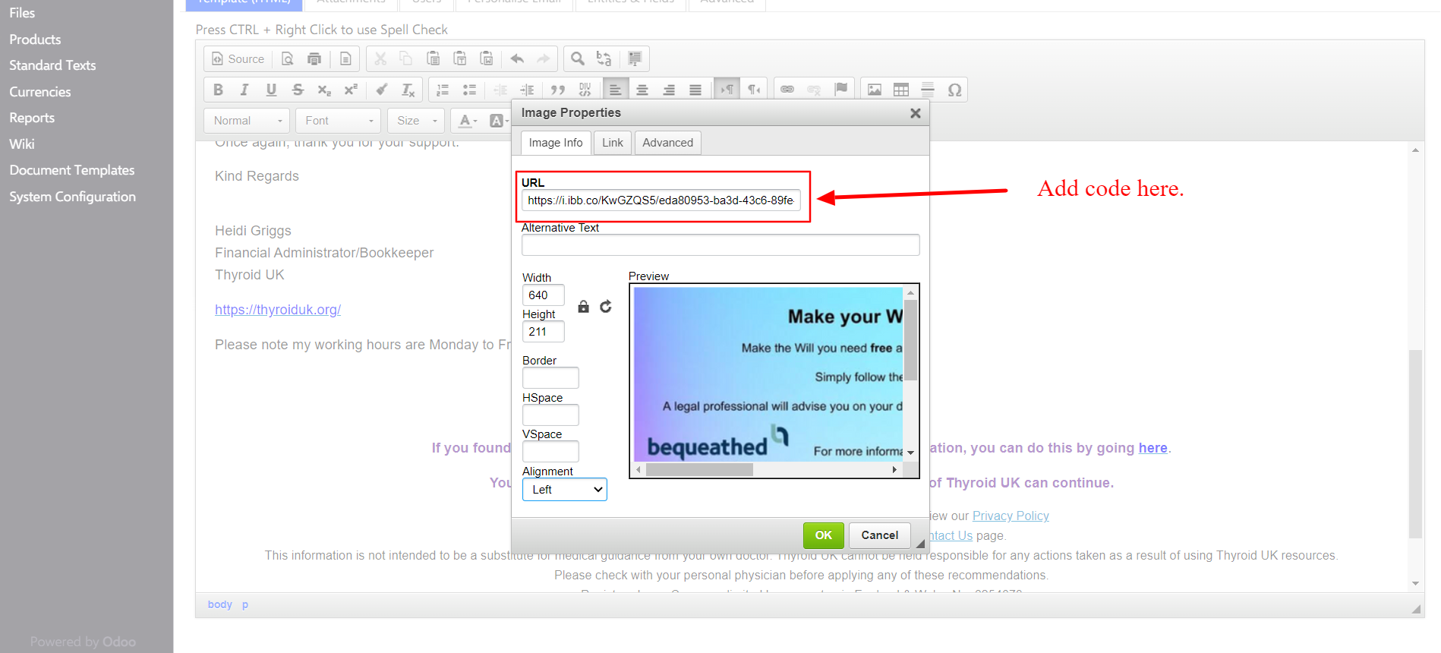Click the preview's horizontal scrollbar
The image size is (1441, 653).
pyautogui.click(x=698, y=470)
